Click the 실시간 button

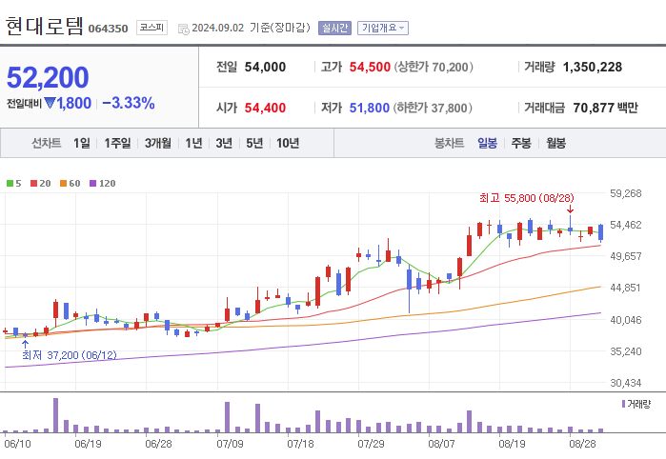pyautogui.click(x=334, y=28)
